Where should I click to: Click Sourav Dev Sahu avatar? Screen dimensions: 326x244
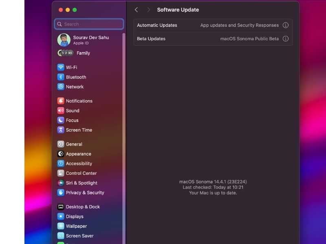pyautogui.click(x=64, y=40)
